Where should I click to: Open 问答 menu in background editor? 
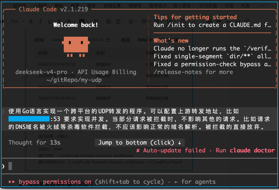[229, 6]
